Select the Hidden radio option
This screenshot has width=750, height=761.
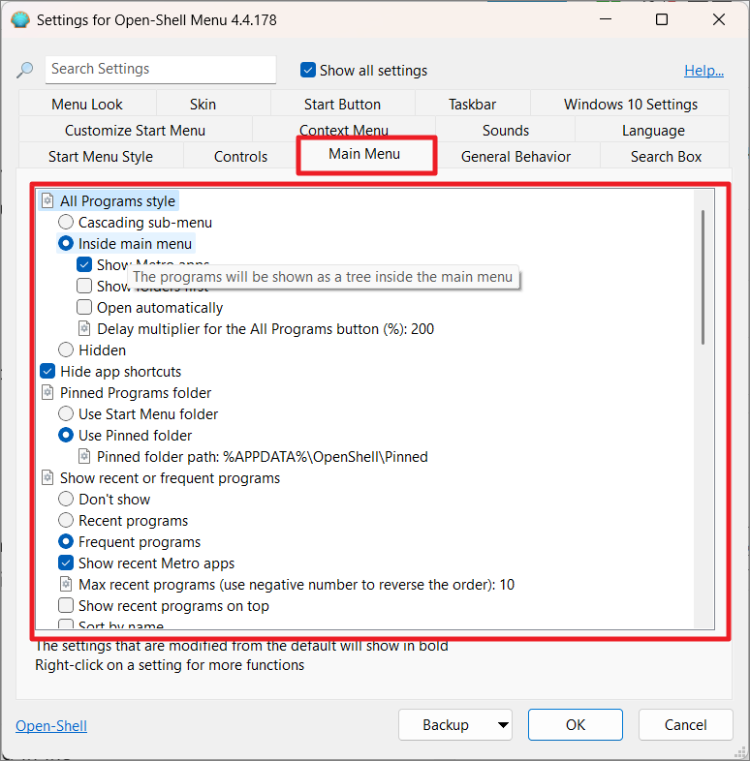pos(66,350)
